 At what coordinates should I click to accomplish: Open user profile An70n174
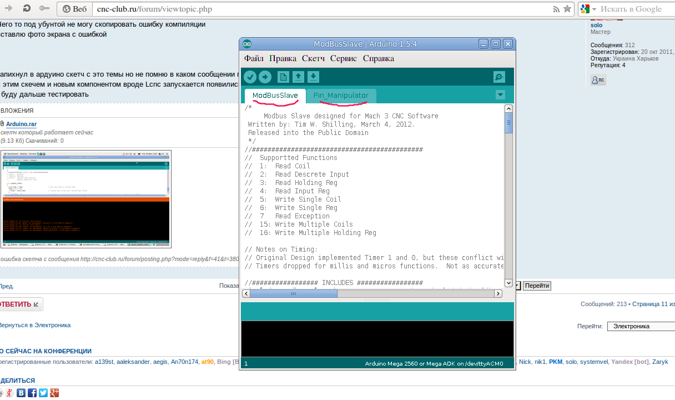click(x=184, y=362)
